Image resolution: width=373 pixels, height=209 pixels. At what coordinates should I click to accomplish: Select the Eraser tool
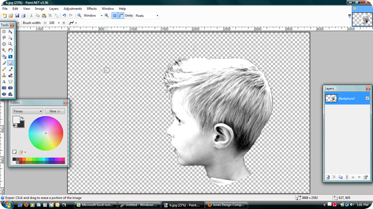coord(10,63)
